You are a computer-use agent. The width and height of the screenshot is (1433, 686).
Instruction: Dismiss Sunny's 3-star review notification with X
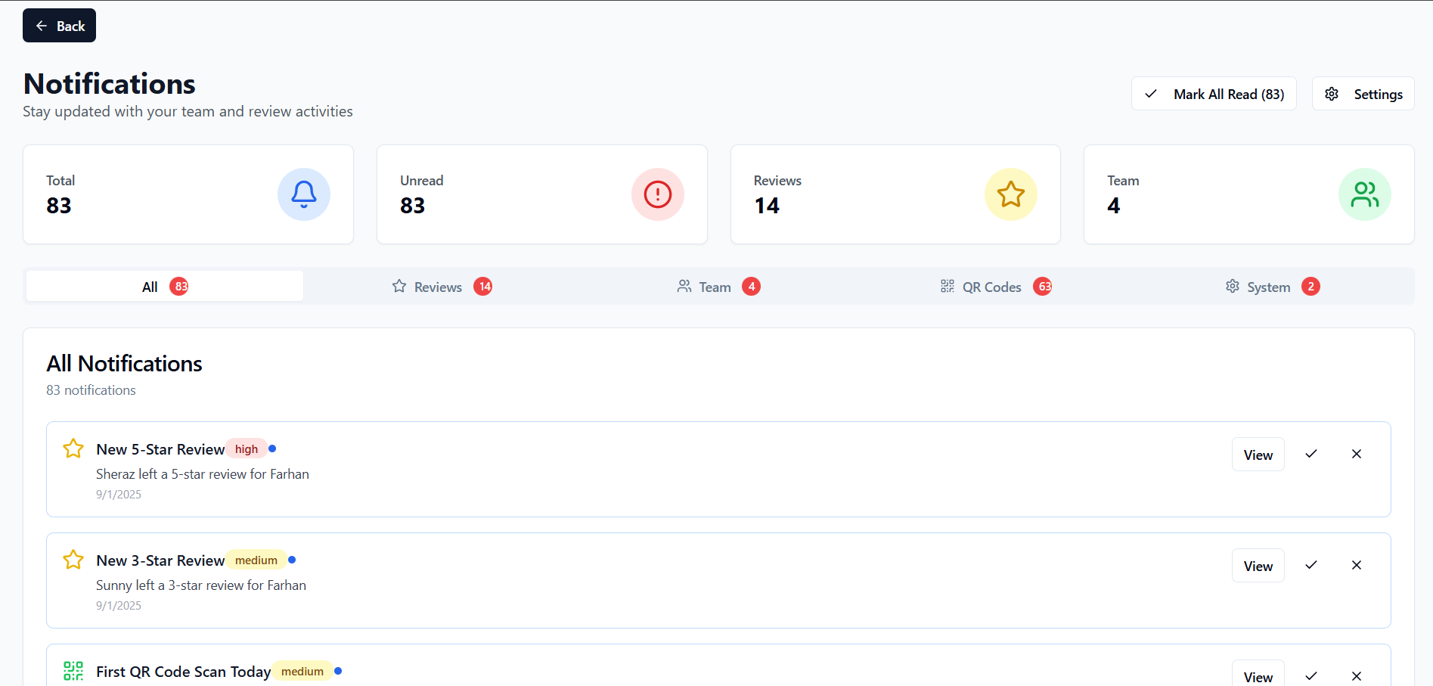tap(1356, 565)
